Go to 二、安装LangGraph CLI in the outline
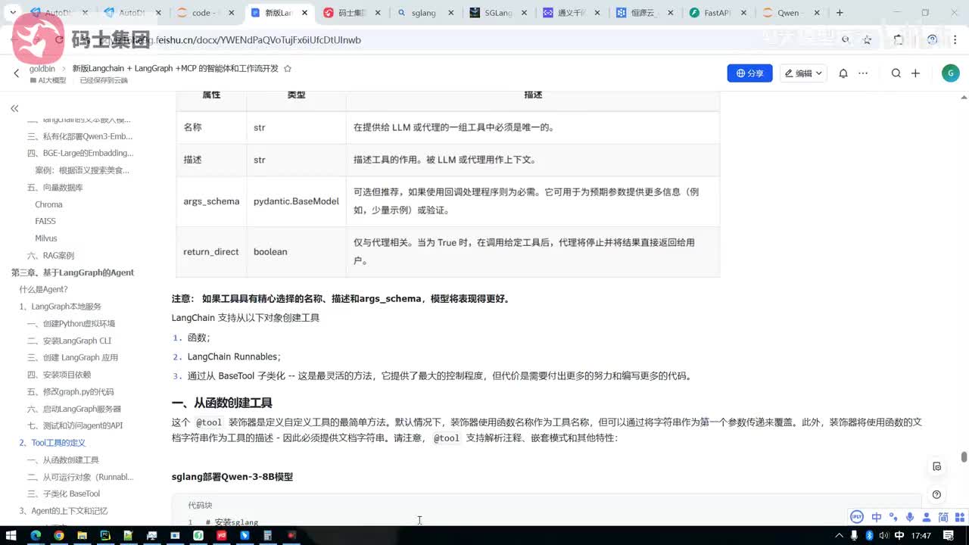Image resolution: width=969 pixels, height=545 pixels. click(x=69, y=341)
